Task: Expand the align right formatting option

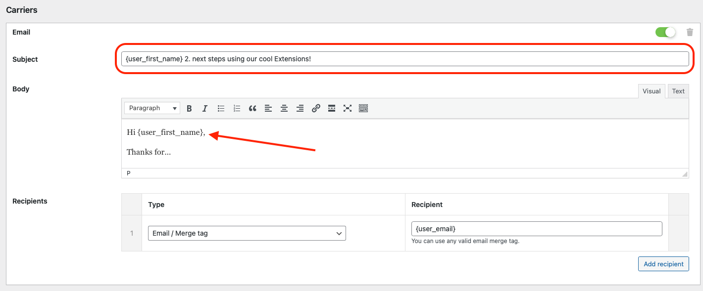Action: pyautogui.click(x=300, y=108)
